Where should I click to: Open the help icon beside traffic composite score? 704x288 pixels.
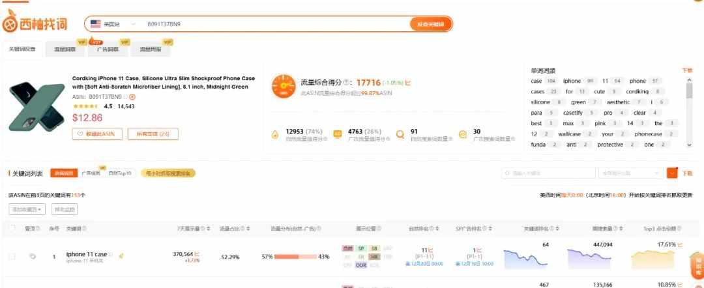[346, 83]
